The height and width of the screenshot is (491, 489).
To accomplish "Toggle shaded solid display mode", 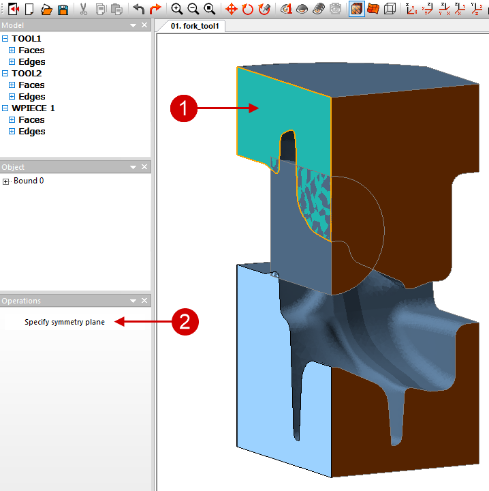I will pyautogui.click(x=356, y=9).
